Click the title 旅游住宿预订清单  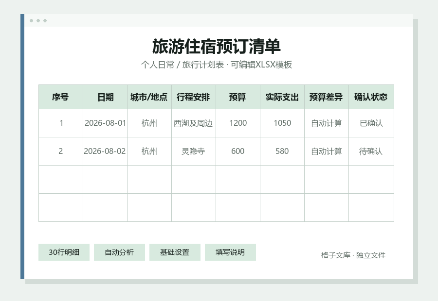[x=217, y=46]
